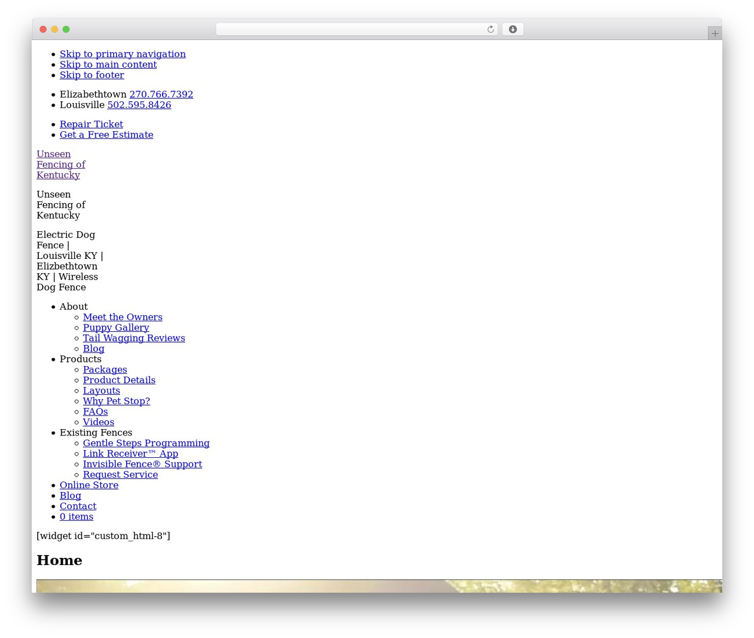This screenshot has width=754, height=638.
Task: Open the Unseen Fencing of Kentucky site link
Action: point(61,165)
